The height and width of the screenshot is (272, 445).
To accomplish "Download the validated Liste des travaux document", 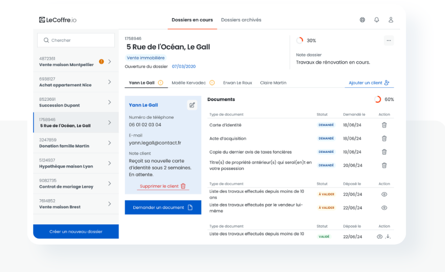I will pos(388,237).
